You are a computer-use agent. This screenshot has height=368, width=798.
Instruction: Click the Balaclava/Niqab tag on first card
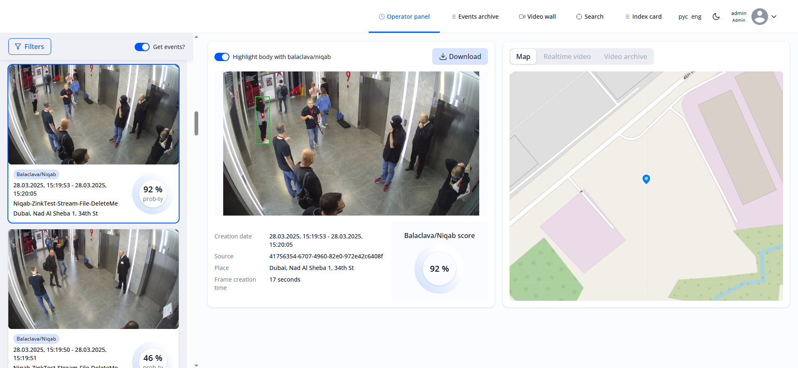point(36,174)
